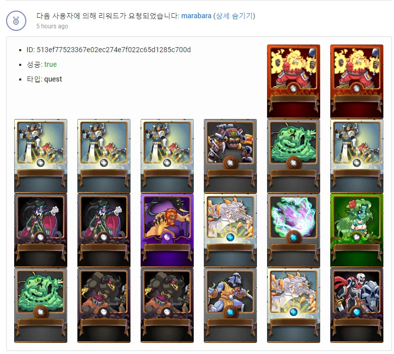Open the first dark horned minotaur card
This screenshot has width=394, height=354.
pos(104,305)
